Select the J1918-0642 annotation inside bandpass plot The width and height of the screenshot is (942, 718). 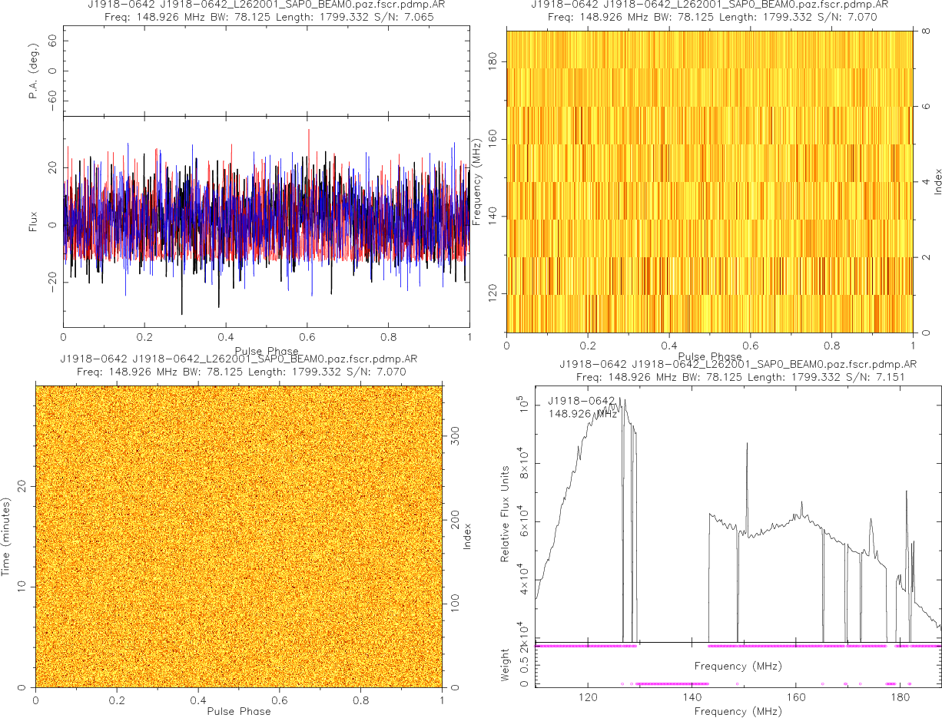pos(582,401)
